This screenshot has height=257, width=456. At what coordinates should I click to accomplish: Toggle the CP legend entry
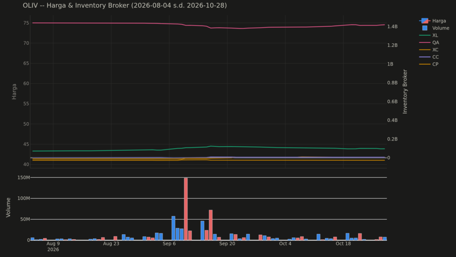click(429, 64)
